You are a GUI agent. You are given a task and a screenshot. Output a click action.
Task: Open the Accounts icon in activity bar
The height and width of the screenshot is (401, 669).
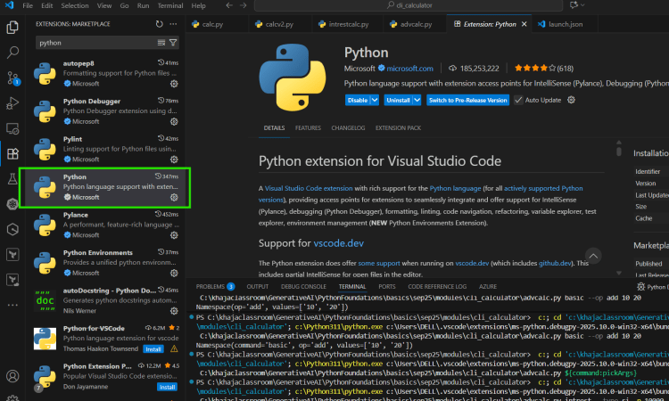(12, 375)
